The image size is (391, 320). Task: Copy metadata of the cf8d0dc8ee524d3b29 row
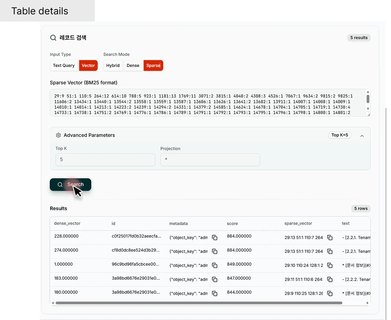[x=215, y=252]
